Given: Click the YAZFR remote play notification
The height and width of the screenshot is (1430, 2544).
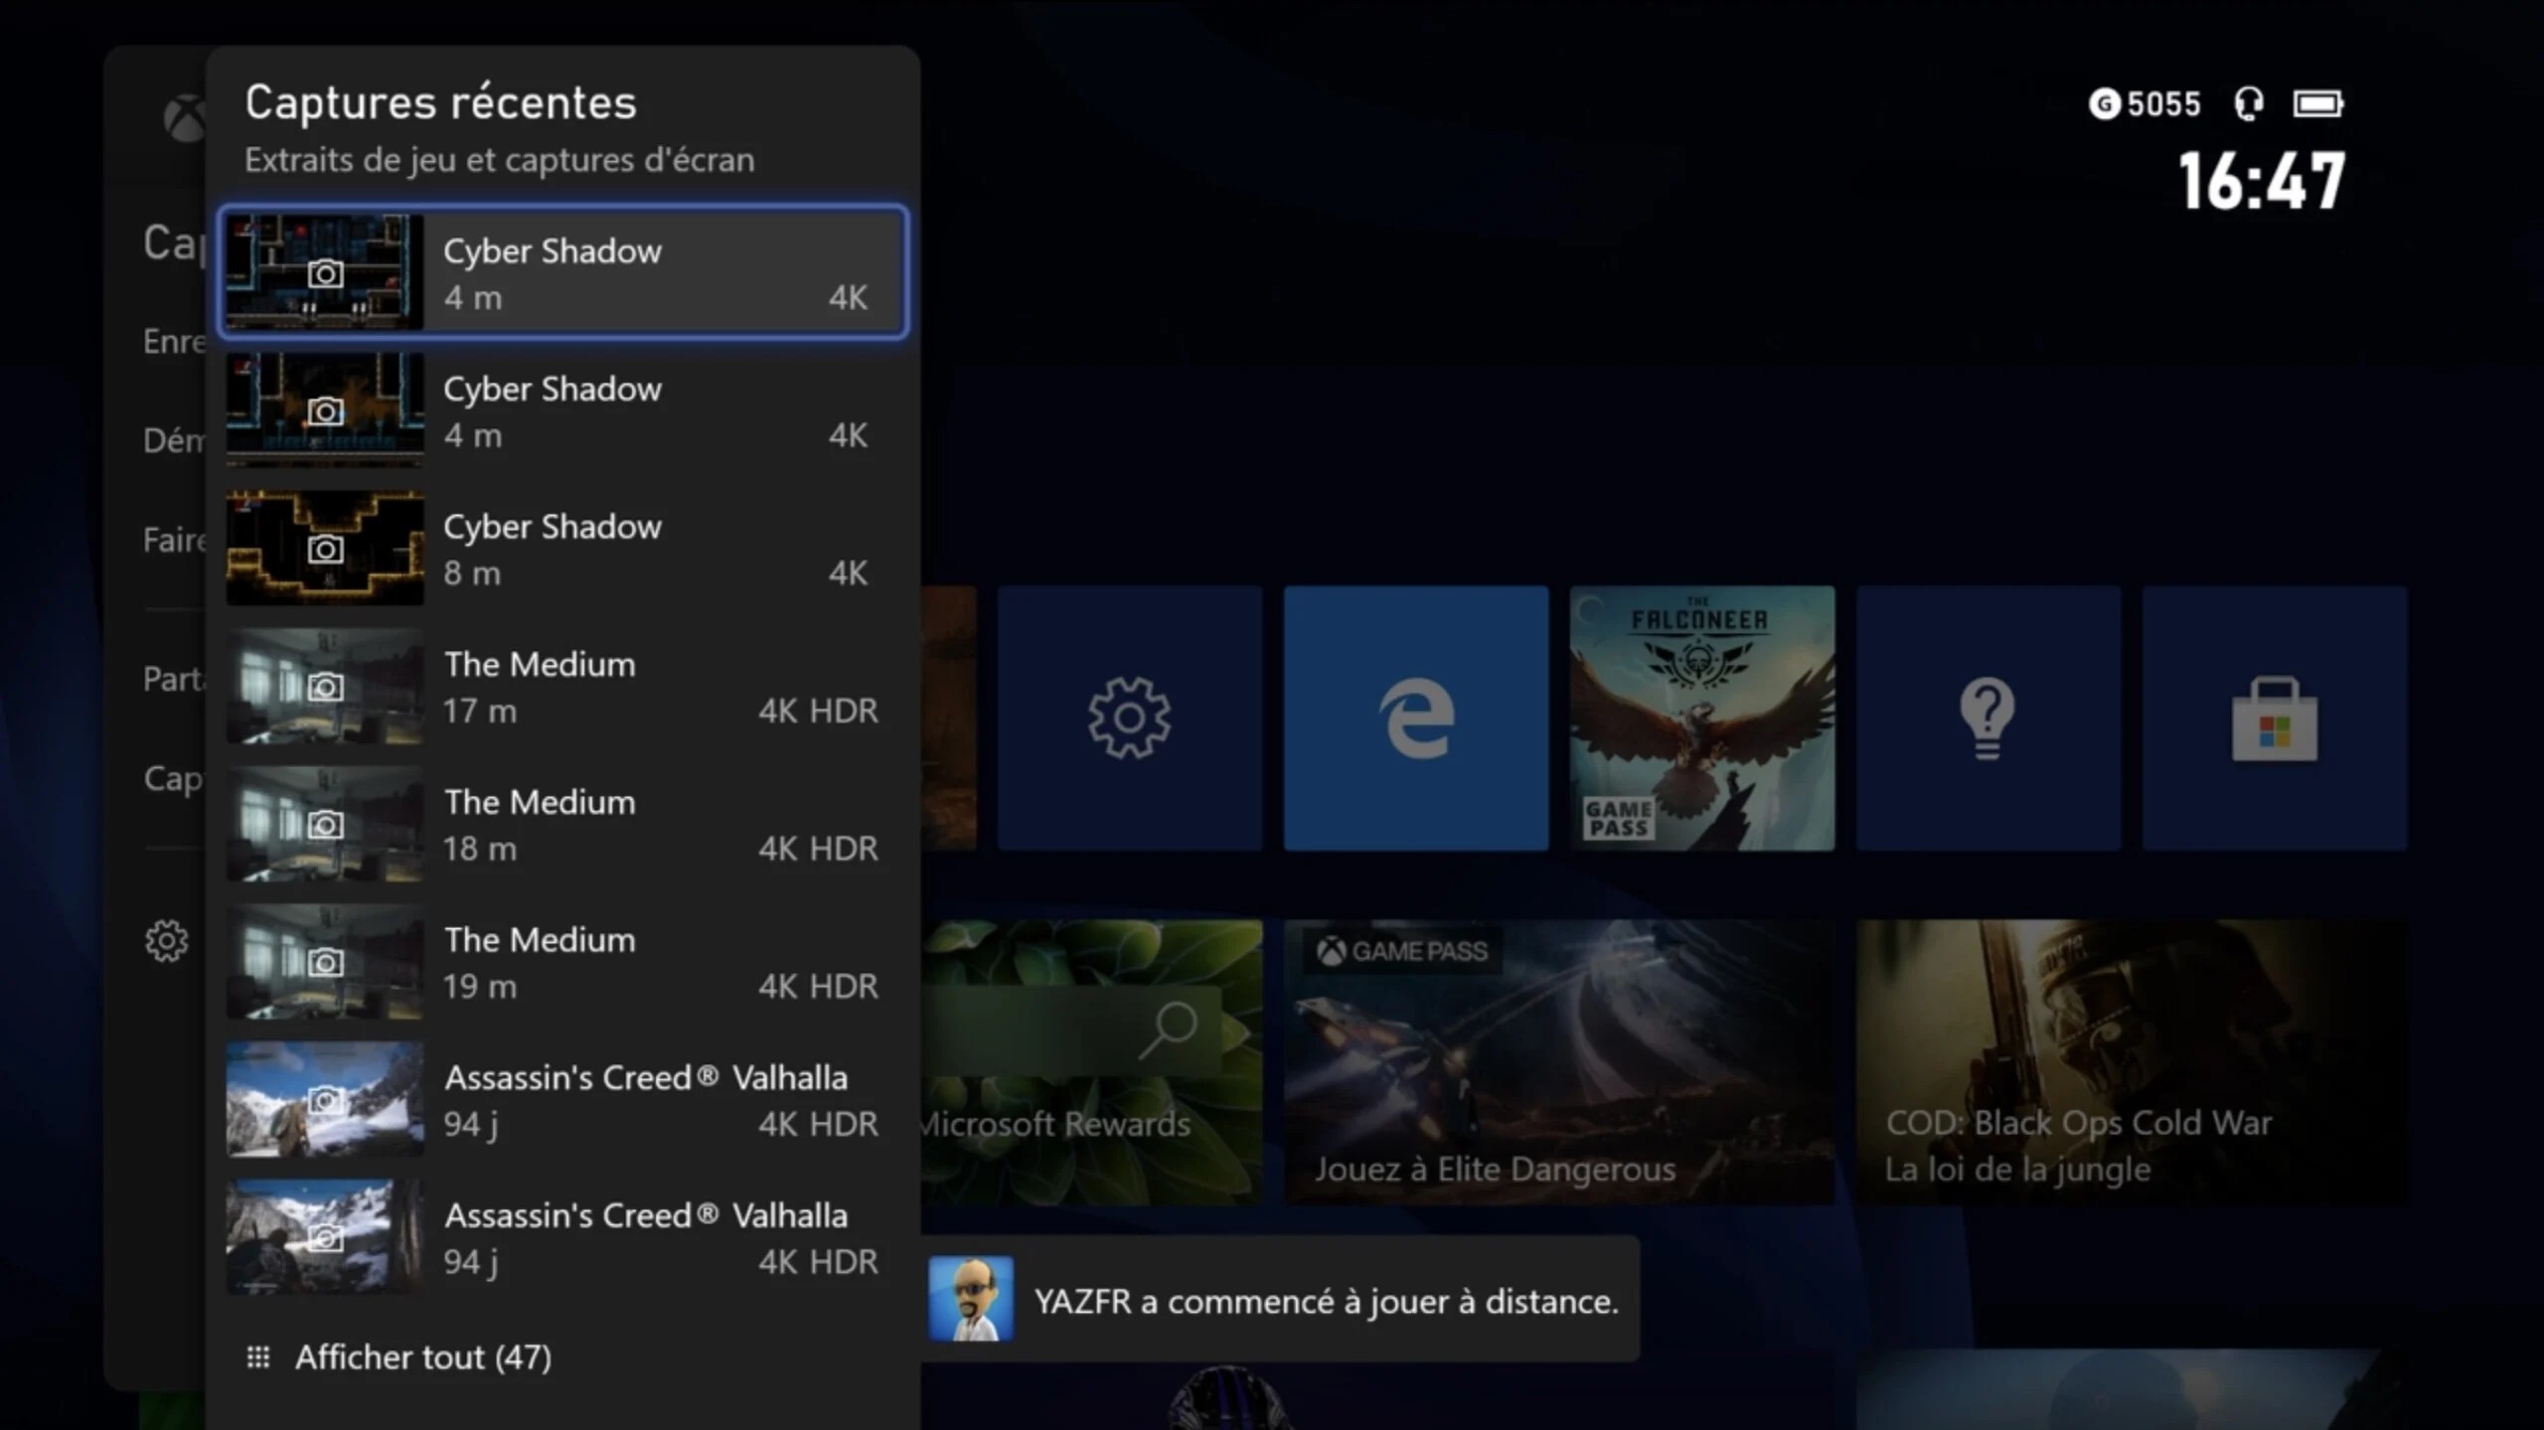Looking at the screenshot, I should [1280, 1299].
